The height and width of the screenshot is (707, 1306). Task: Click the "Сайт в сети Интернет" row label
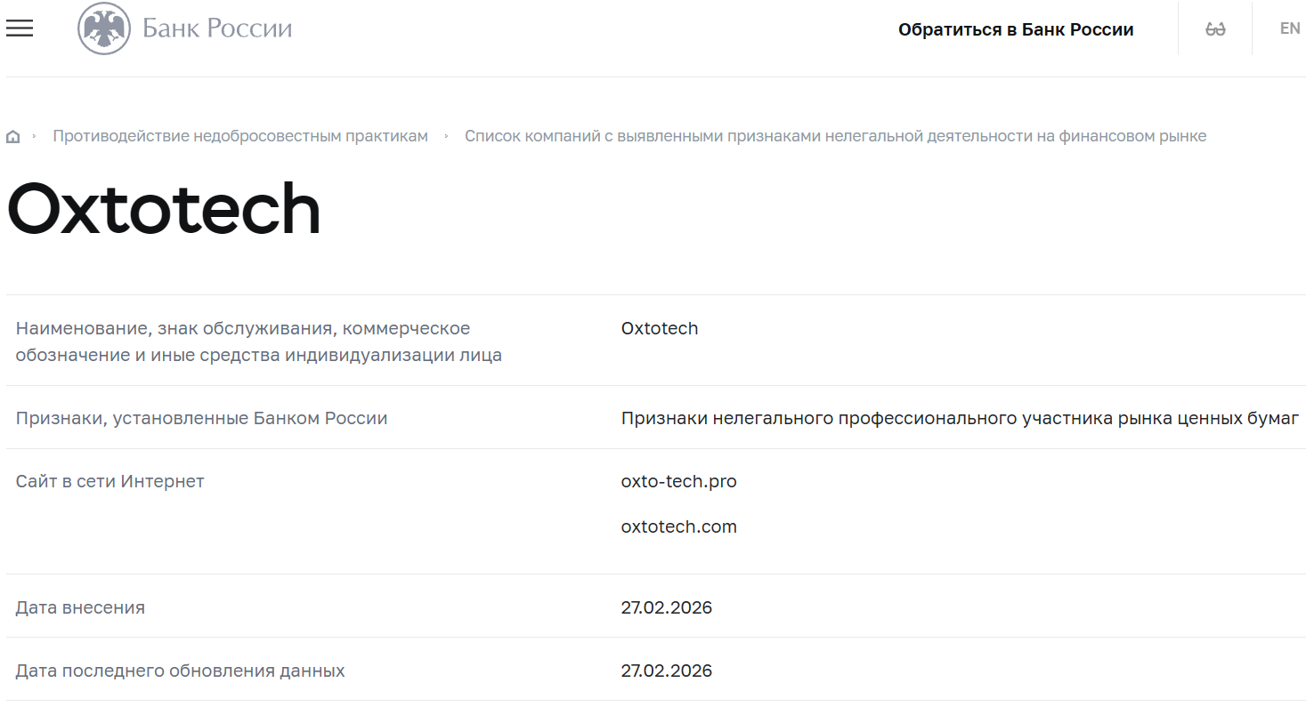click(x=110, y=481)
